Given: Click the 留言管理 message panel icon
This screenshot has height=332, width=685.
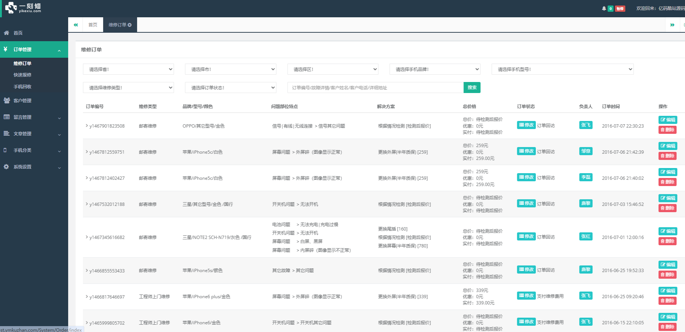Looking at the screenshot, I should pos(6,117).
